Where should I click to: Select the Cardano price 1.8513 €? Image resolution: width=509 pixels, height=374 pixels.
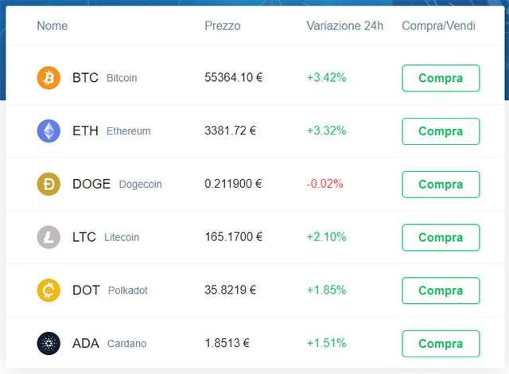(227, 343)
